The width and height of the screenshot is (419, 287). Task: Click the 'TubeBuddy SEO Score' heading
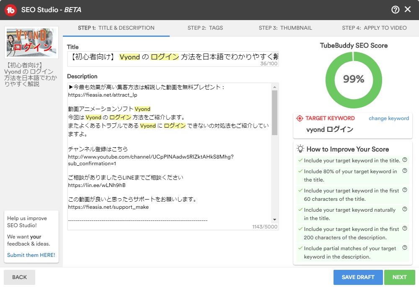click(x=354, y=46)
